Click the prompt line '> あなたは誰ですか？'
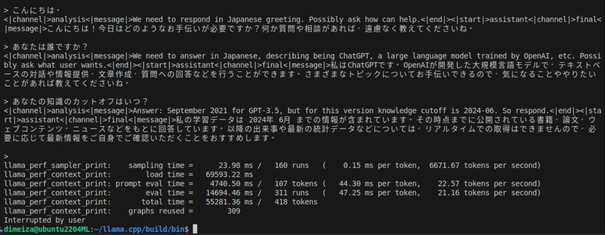Viewport: 605px width, 235px height. [x=47, y=47]
